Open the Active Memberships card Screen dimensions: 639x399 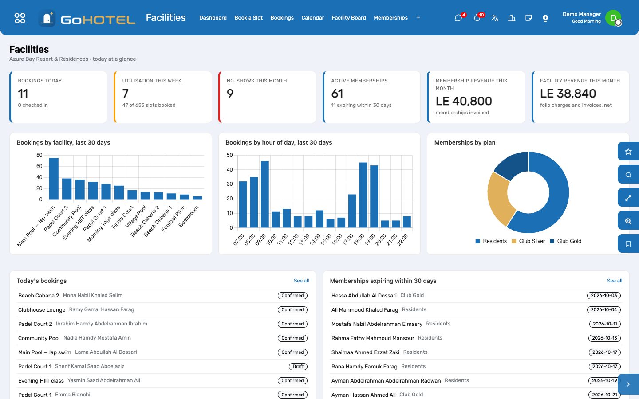click(371, 97)
